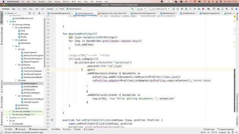Open the VCS menu
The width and height of the screenshot is (239, 134).
(92, 1)
